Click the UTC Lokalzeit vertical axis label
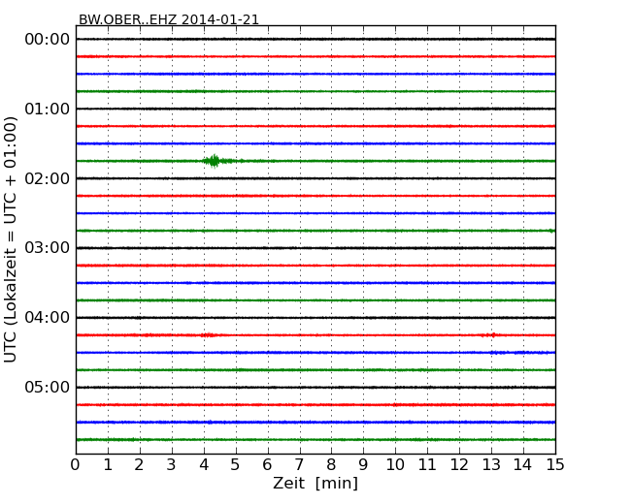Viewport: 631px width, 504px height. pyautogui.click(x=11, y=239)
